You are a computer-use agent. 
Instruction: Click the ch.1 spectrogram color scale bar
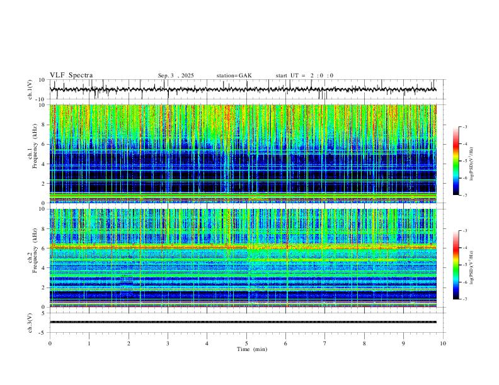pyautogui.click(x=456, y=161)
